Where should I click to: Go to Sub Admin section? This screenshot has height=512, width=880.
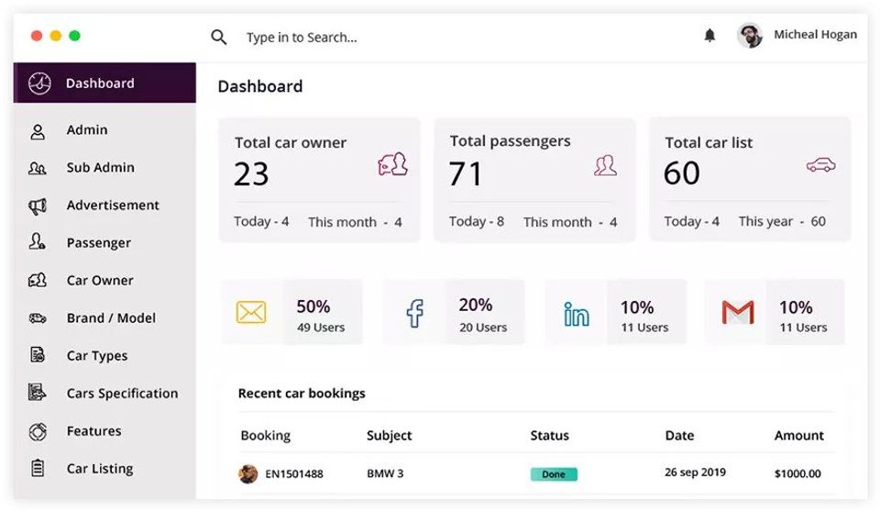point(100,168)
